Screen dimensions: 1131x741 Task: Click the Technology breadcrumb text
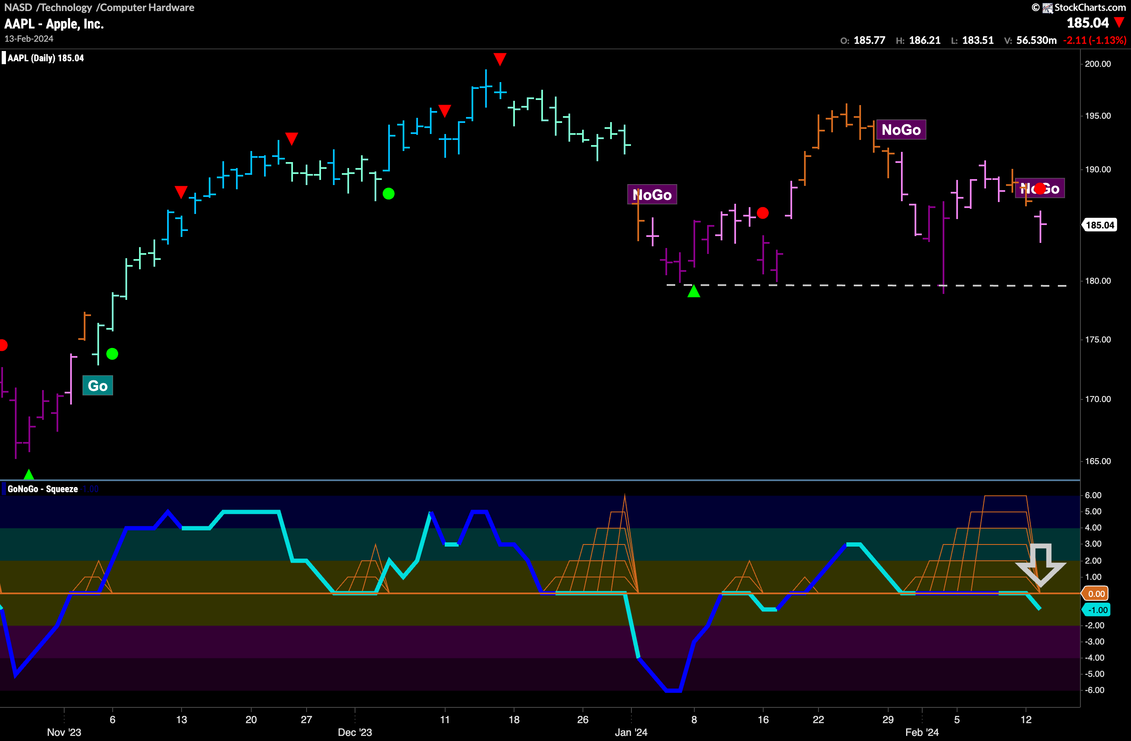pos(65,7)
